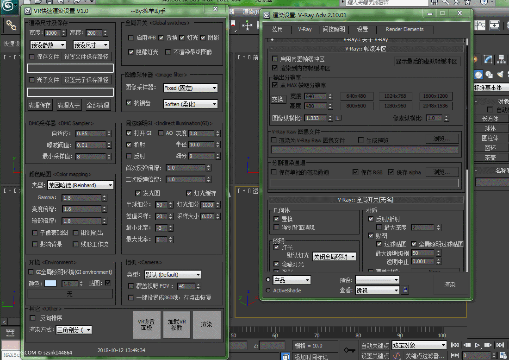Click the key-shaped Set Keys icon
The image size is (509, 360).
click(x=349, y=350)
